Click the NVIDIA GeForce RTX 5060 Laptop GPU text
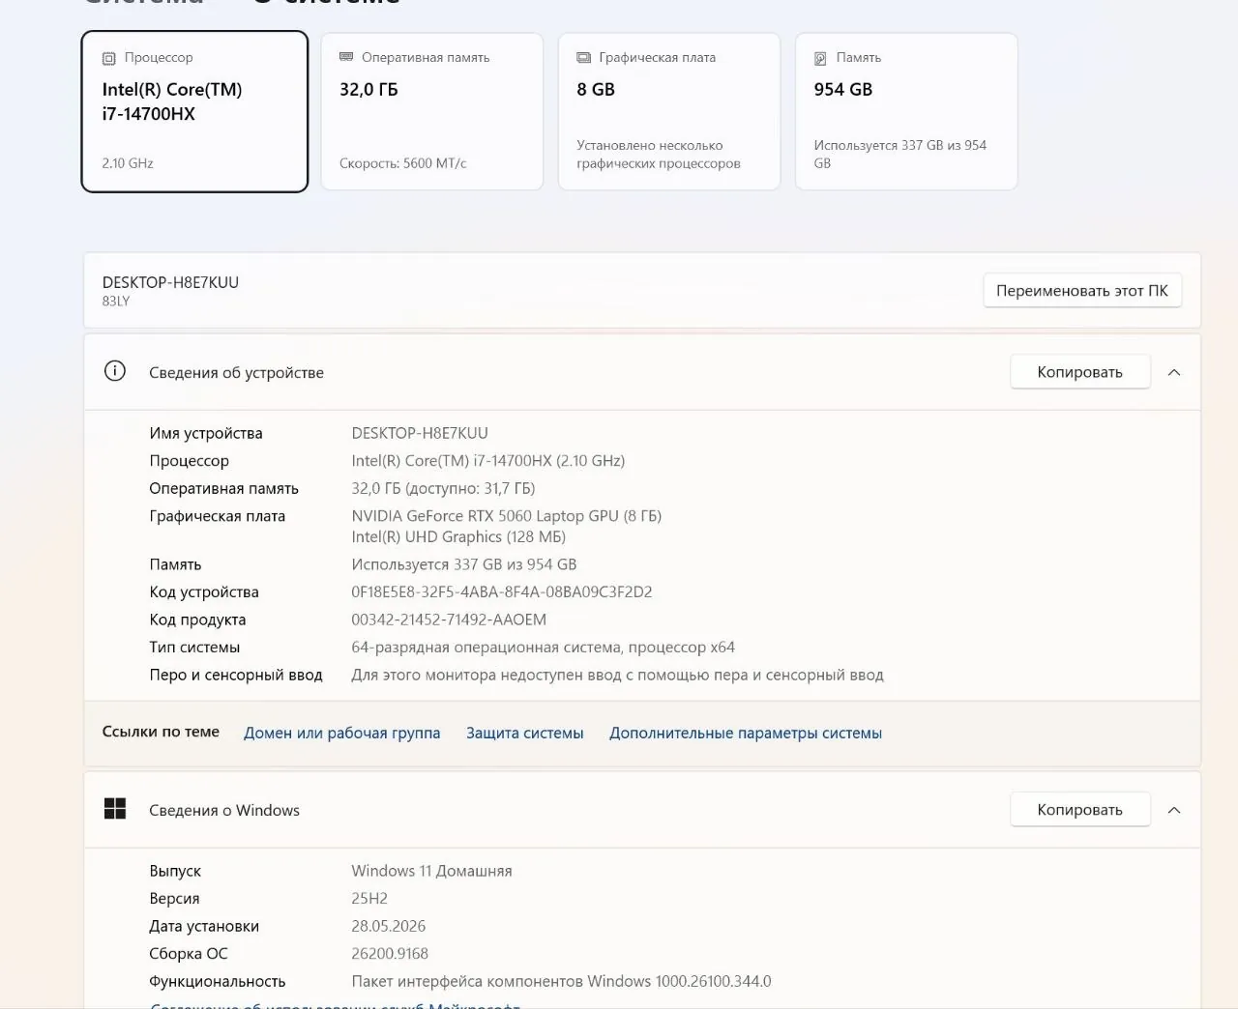The image size is (1238, 1009). 507,516
